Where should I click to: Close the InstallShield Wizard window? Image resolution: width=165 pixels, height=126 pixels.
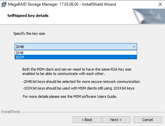tap(160, 4)
